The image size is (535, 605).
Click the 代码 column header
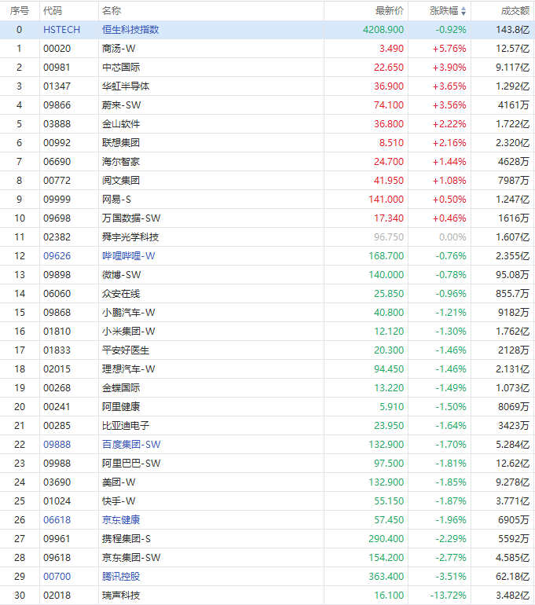[53, 11]
